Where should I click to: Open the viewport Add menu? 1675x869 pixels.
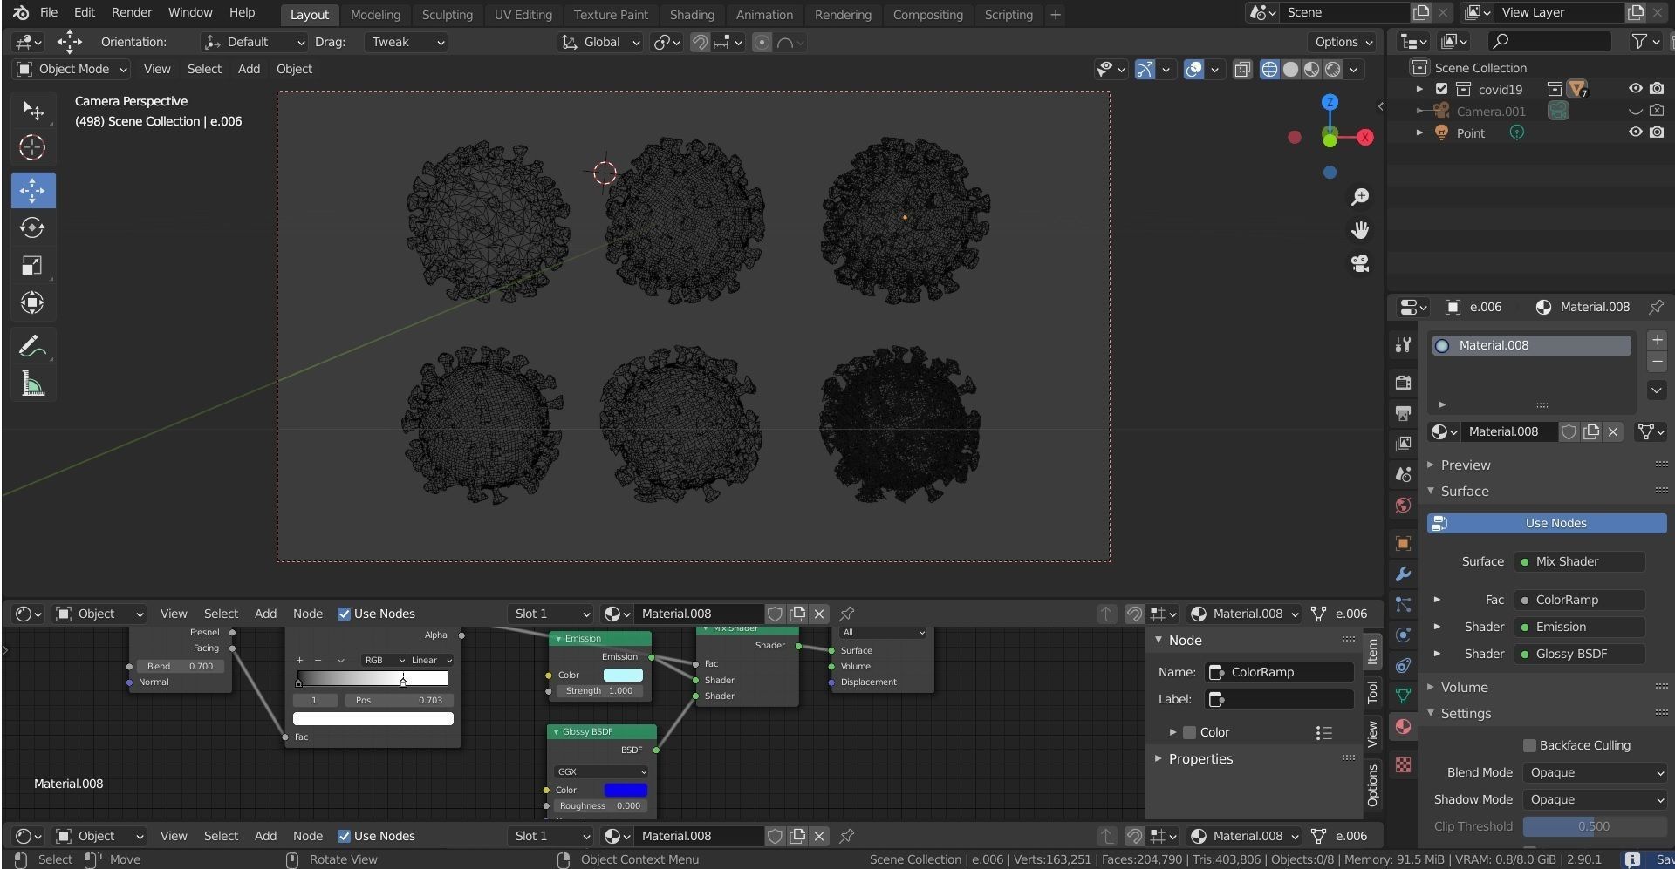[x=249, y=69]
